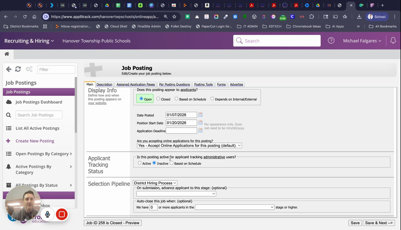The width and height of the screenshot is (401, 230).
Task: Click the Save & Next button
Action: click(379, 223)
